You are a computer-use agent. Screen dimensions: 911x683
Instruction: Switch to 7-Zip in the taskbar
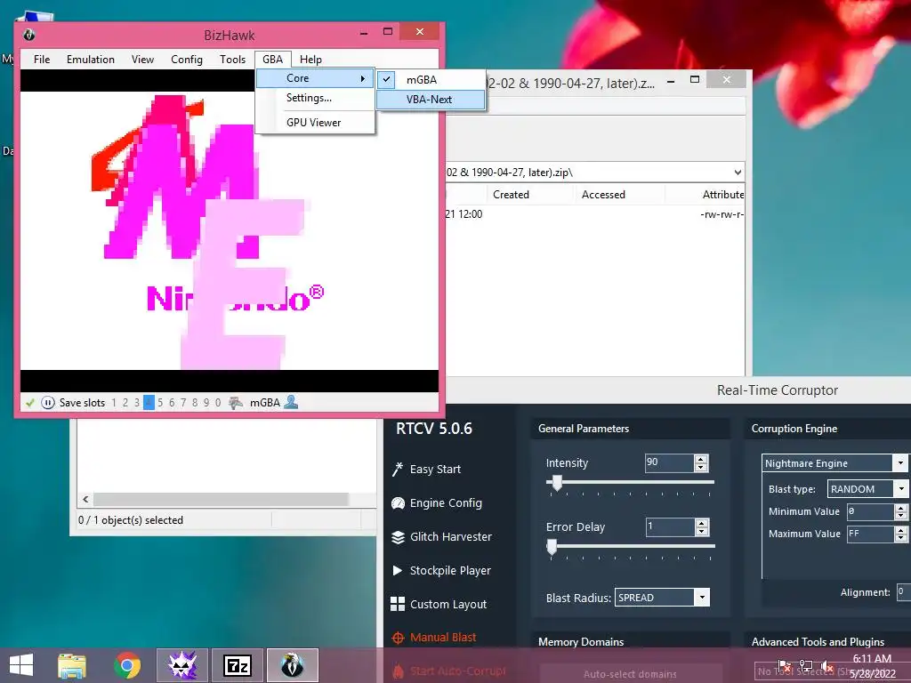pos(237,665)
